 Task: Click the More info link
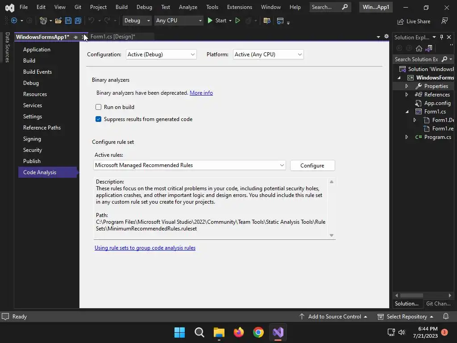coord(201,93)
